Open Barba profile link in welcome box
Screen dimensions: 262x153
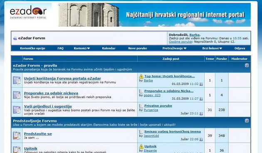coord(194,35)
